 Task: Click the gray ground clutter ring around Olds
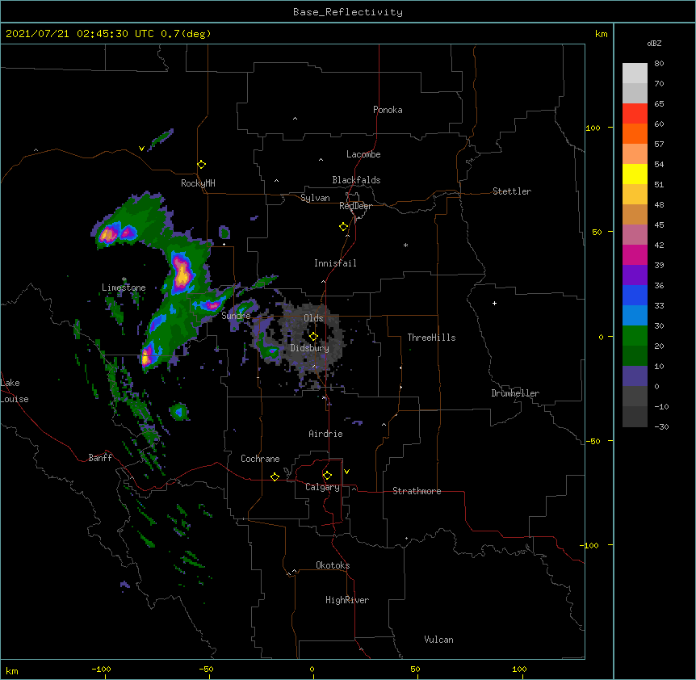point(311,338)
